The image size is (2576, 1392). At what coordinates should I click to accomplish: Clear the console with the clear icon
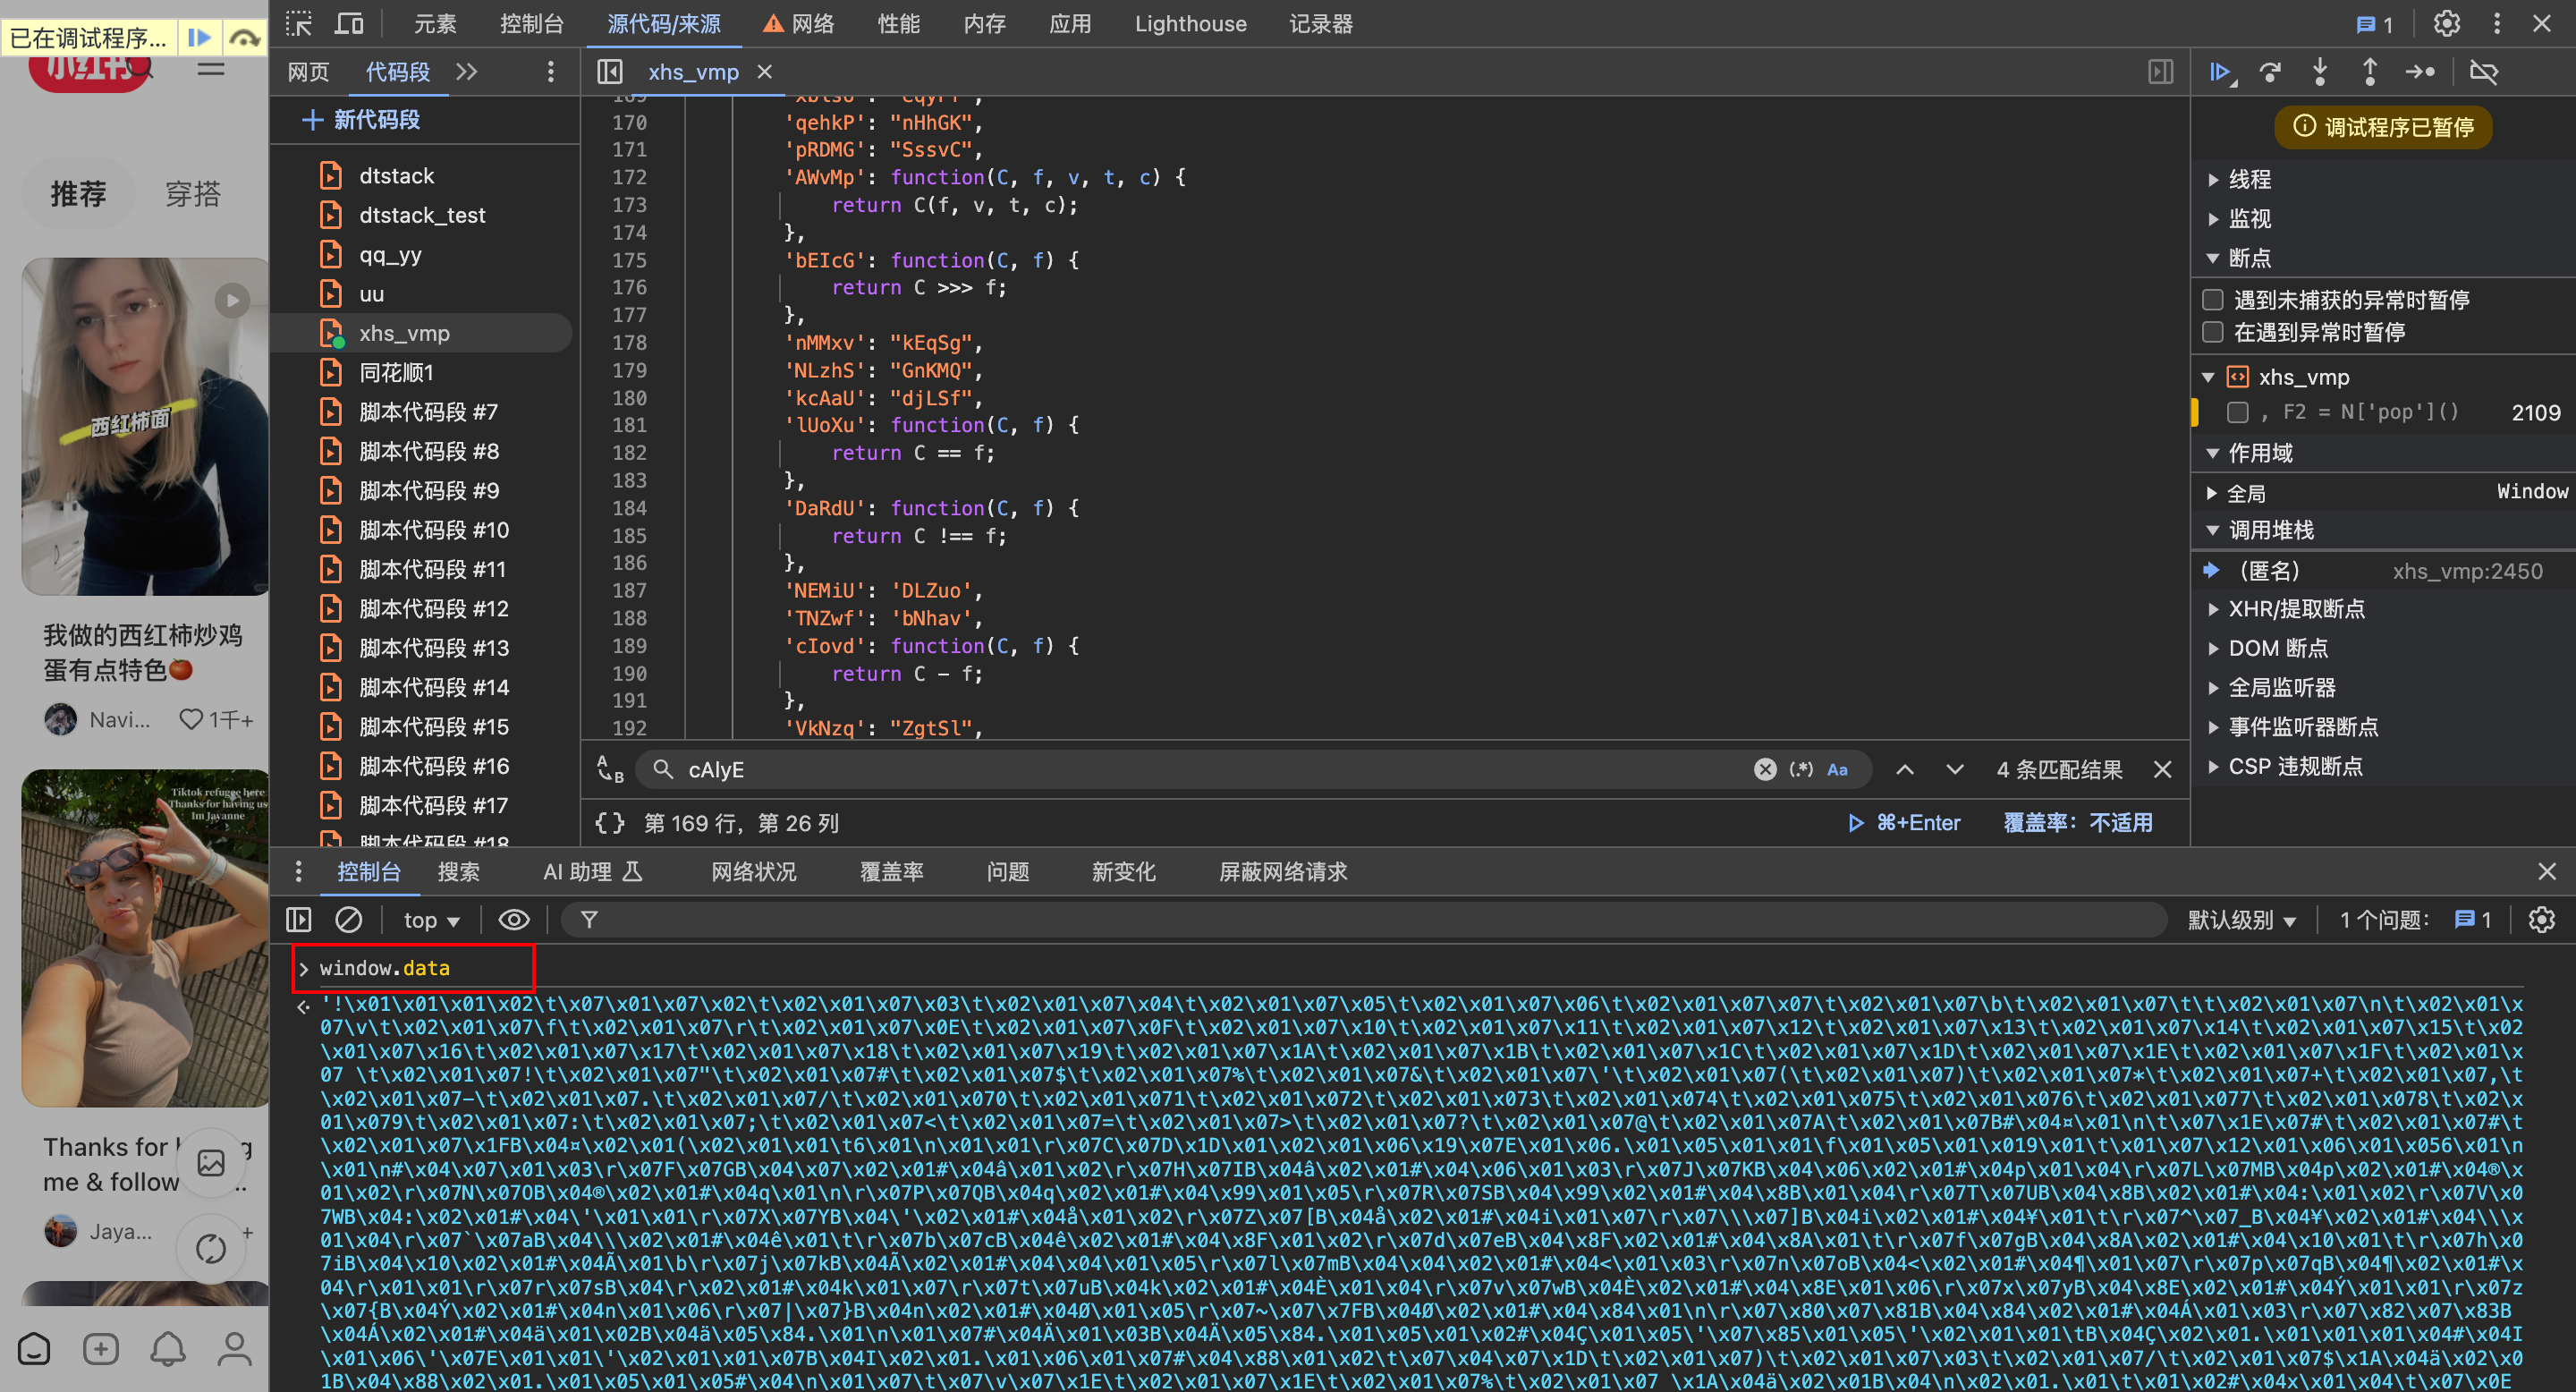[348, 920]
